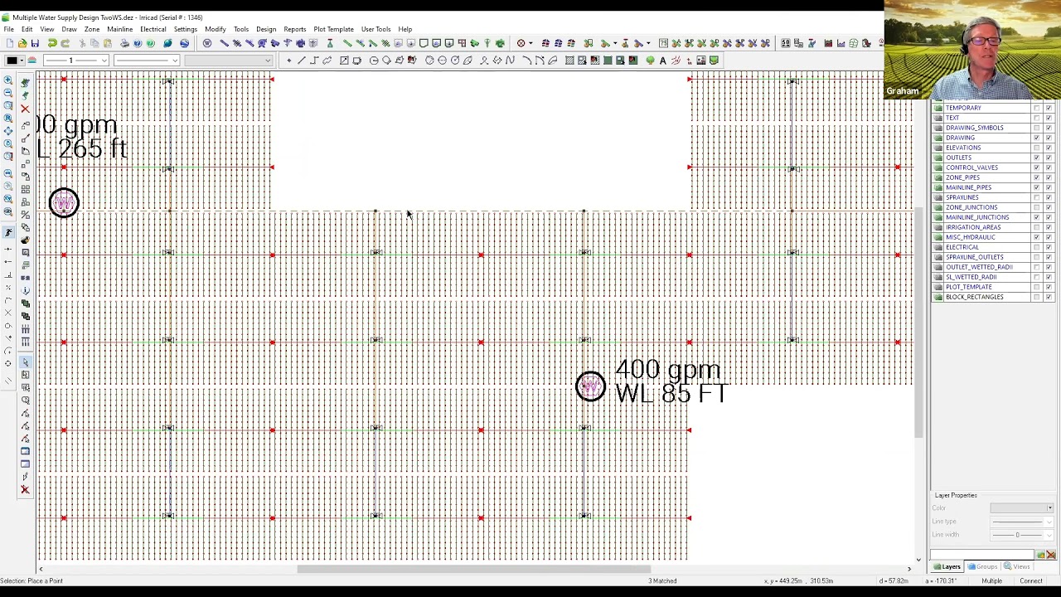This screenshot has height=597, width=1061.
Task: Open the current color dropdown arrow
Action: (x=22, y=61)
